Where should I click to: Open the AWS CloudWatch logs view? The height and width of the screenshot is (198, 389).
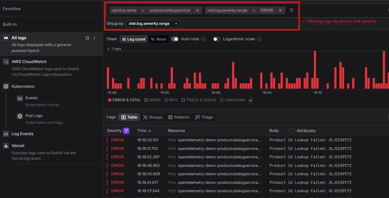[51, 68]
